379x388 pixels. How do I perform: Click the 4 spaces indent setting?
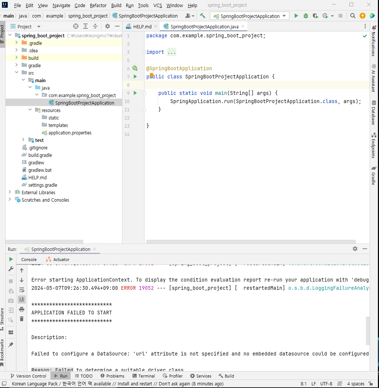(355, 384)
